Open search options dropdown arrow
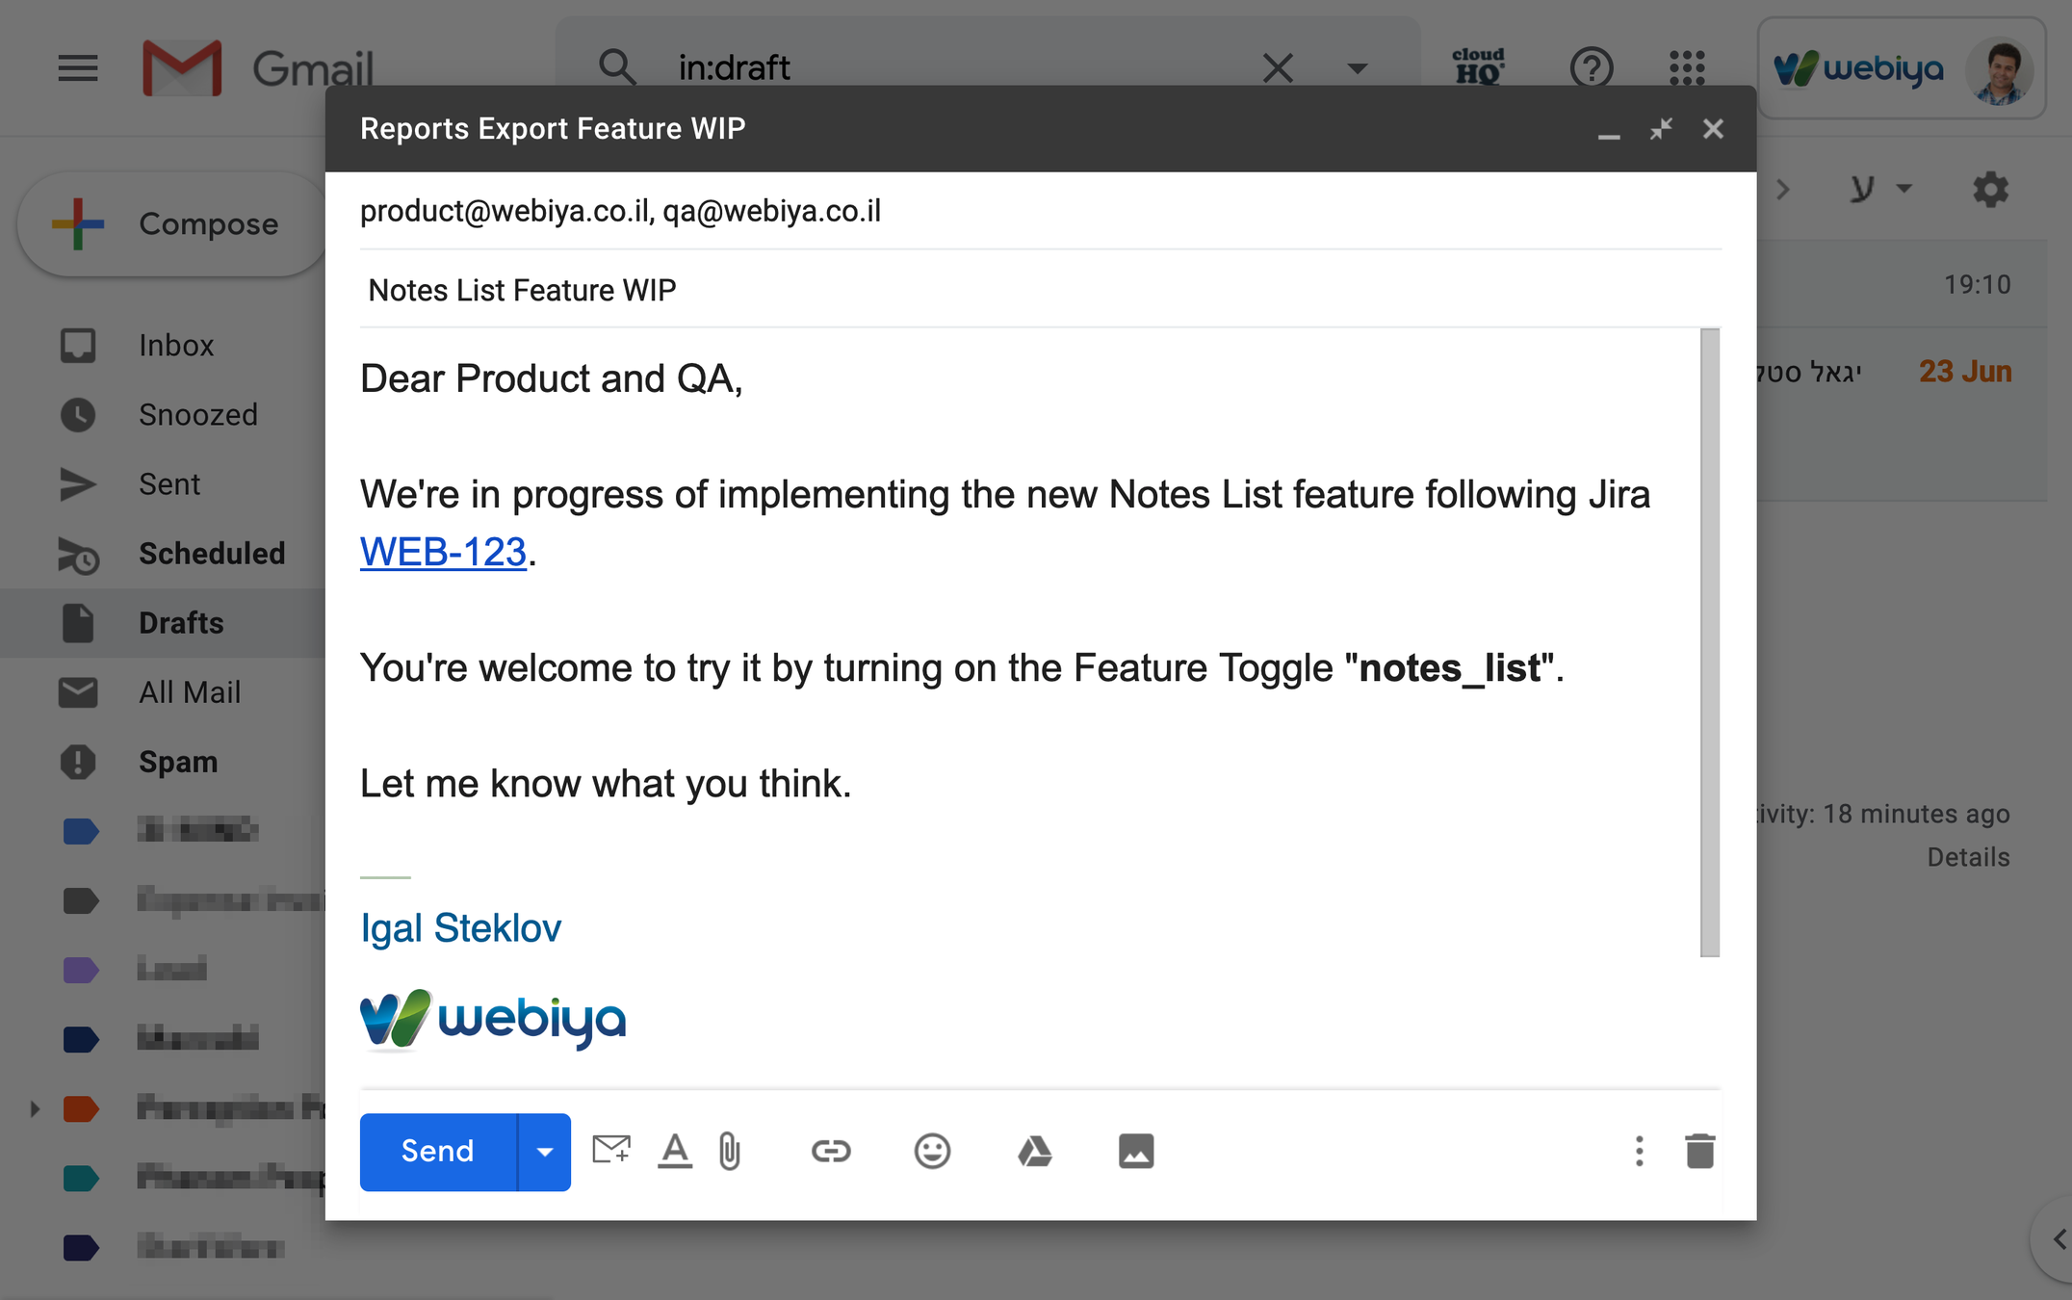2072x1300 pixels. click(x=1357, y=68)
